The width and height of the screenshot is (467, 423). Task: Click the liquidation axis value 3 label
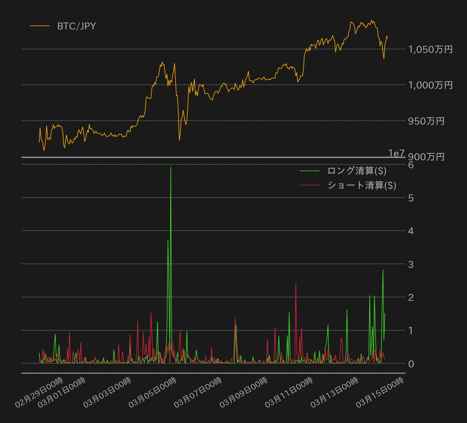[411, 265]
